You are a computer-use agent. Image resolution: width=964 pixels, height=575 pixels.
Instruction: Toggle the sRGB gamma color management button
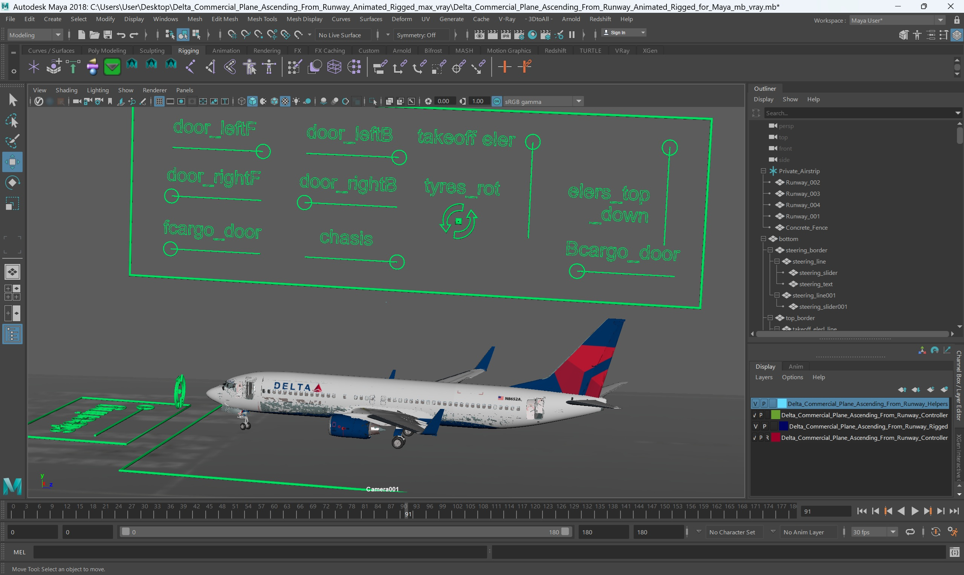(497, 102)
